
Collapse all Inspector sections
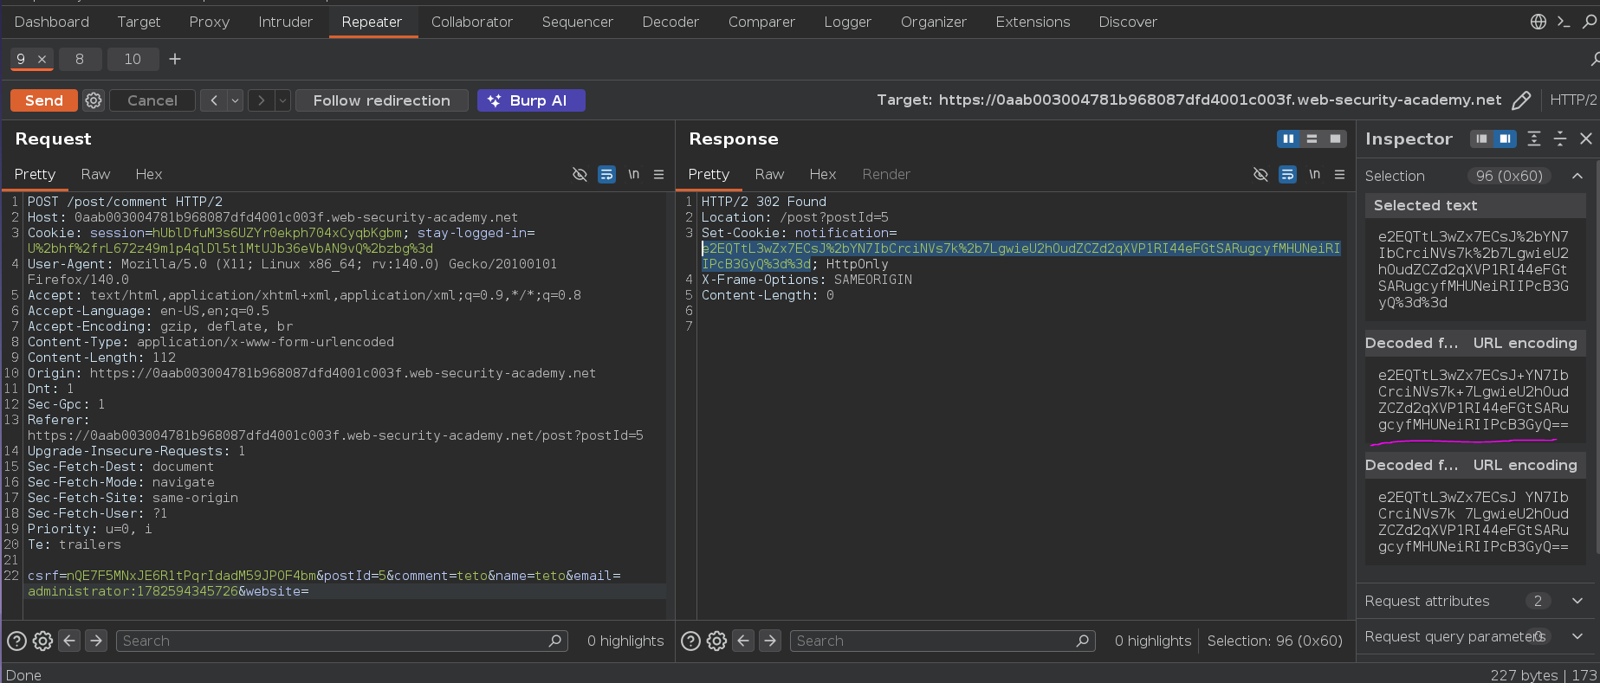(x=1560, y=139)
